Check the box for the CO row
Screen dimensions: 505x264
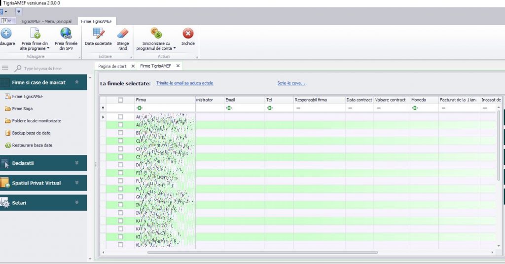[x=120, y=149]
